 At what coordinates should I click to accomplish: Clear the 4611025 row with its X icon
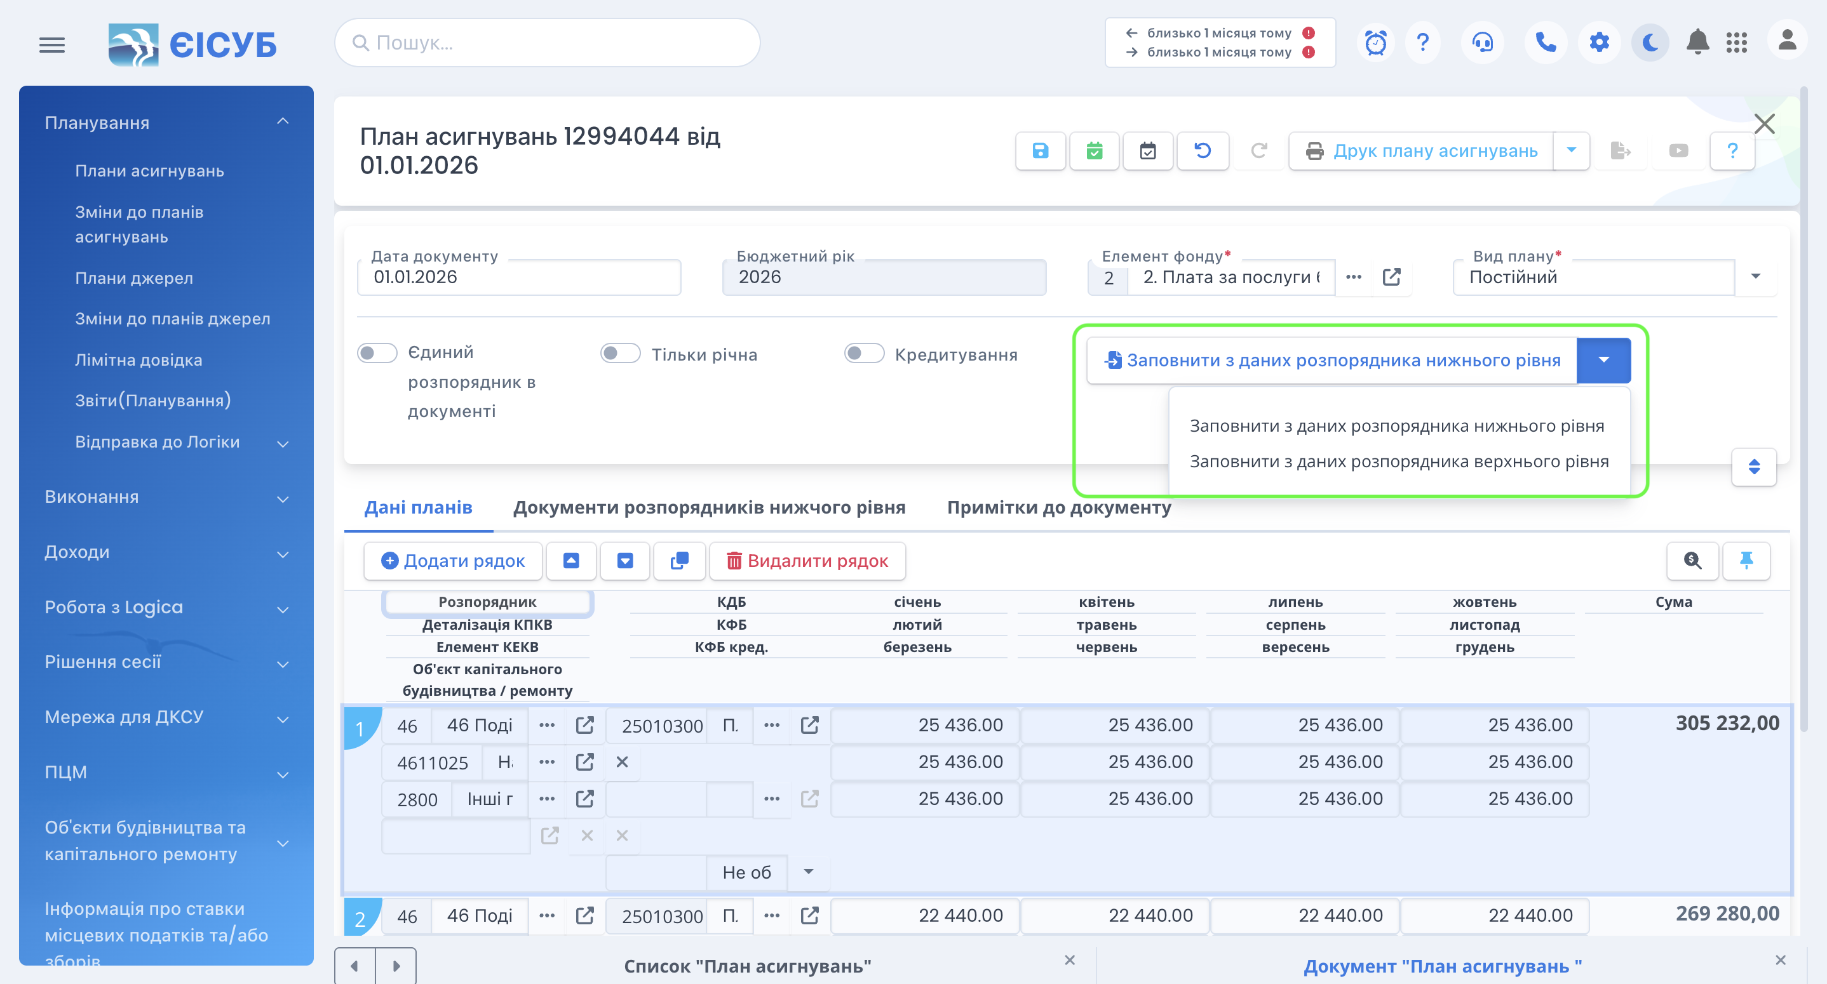(622, 762)
